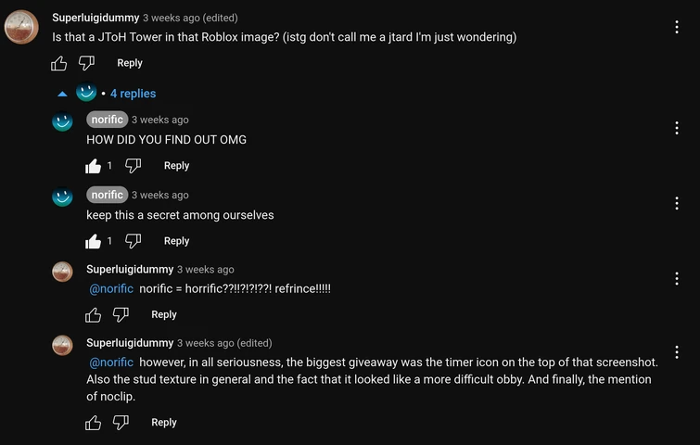Open Superluigidummy's channel from top comment username

click(x=95, y=18)
